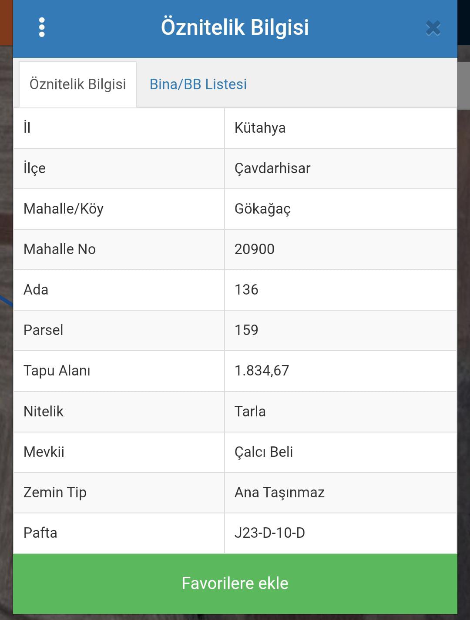Image resolution: width=470 pixels, height=620 pixels.
Task: Select Tapu Alanı value 1.834,67
Action: 262,371
